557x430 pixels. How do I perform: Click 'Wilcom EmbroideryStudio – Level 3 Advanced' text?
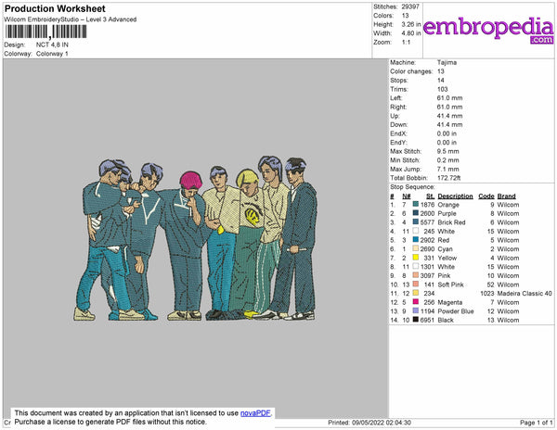(x=71, y=19)
